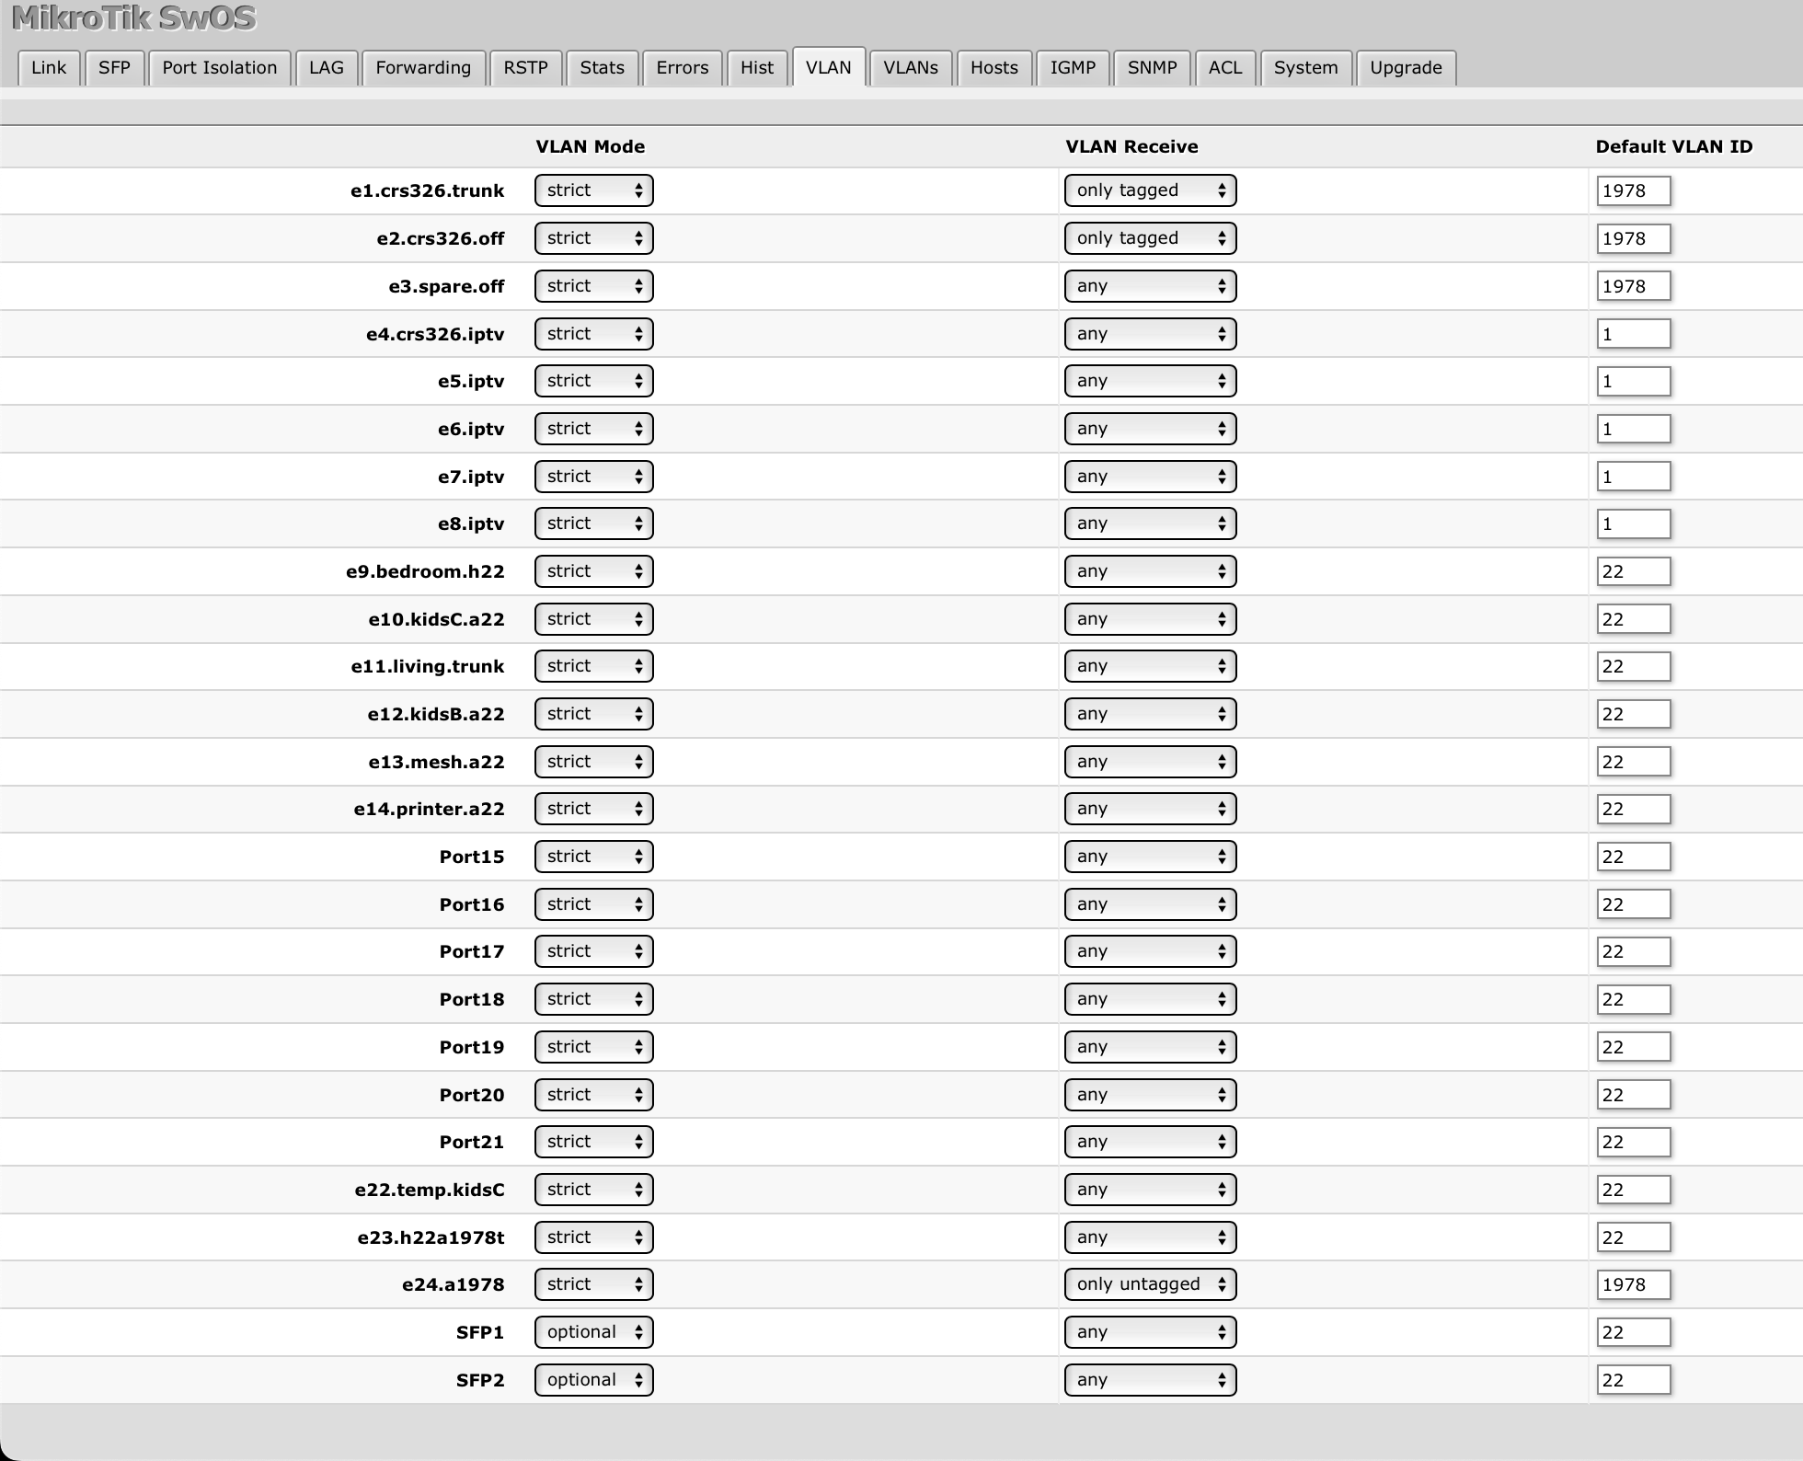Screen dimensions: 1803x1461
Task: Go to the LAG tab
Action: [x=326, y=68]
